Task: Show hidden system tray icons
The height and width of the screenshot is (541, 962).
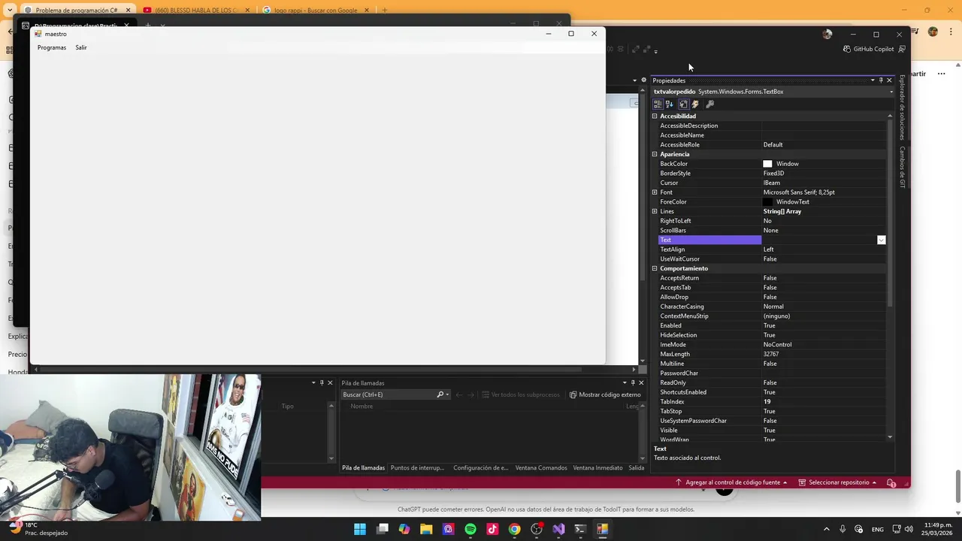Action: point(827,529)
